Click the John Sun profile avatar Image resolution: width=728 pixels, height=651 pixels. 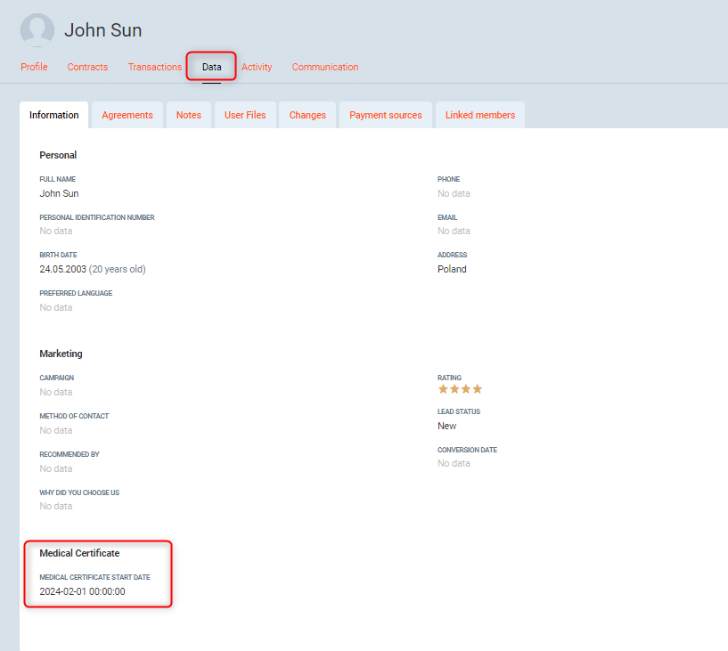pyautogui.click(x=37, y=30)
